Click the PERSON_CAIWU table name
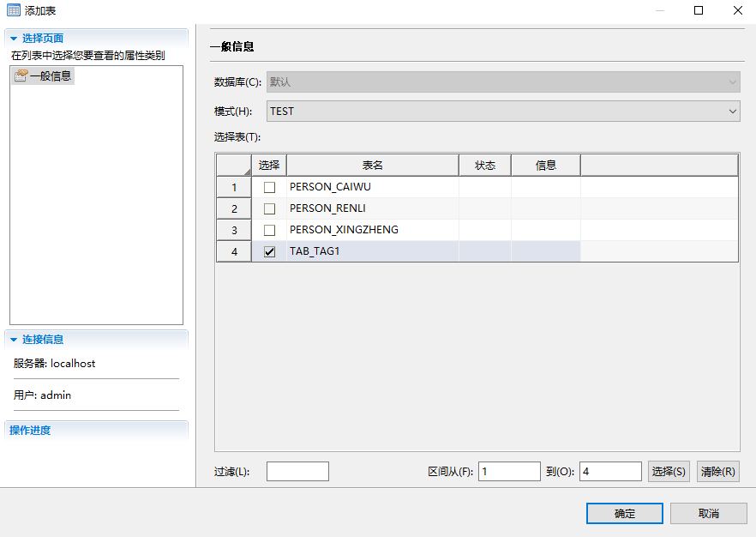 click(x=330, y=187)
